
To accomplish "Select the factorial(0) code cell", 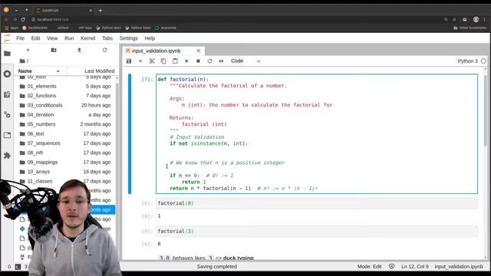I will (317, 203).
